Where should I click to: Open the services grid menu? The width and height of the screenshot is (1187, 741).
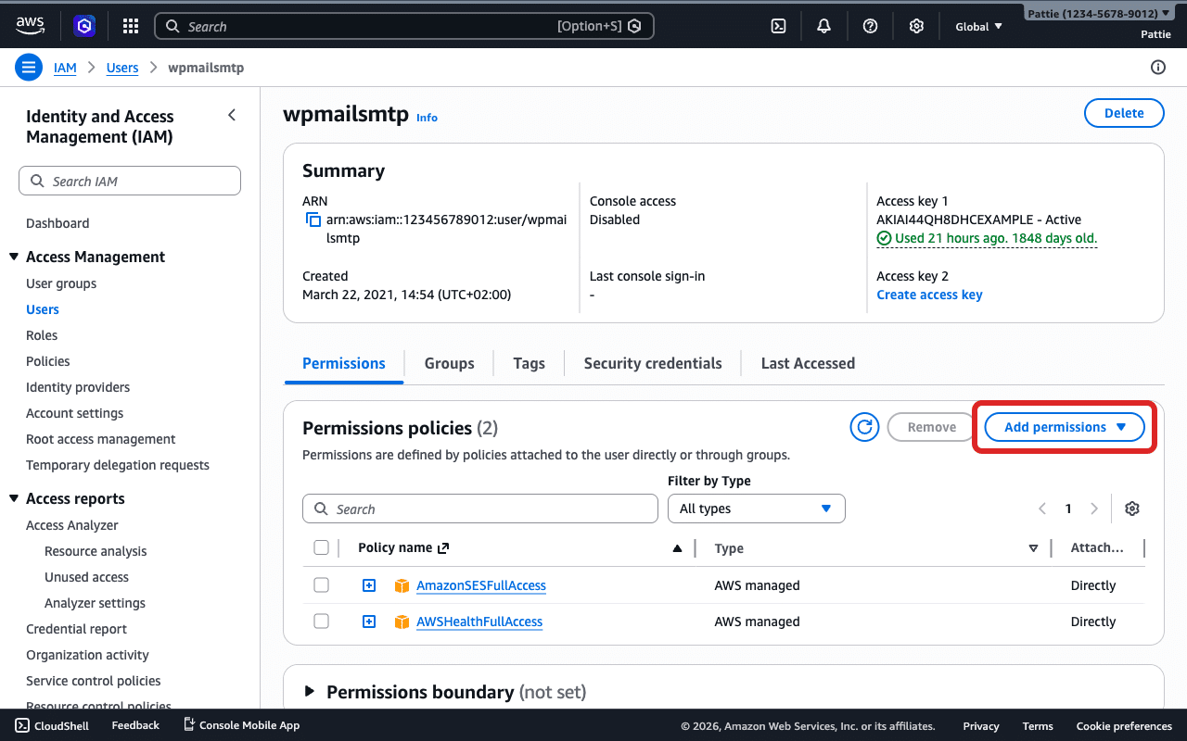(131, 26)
